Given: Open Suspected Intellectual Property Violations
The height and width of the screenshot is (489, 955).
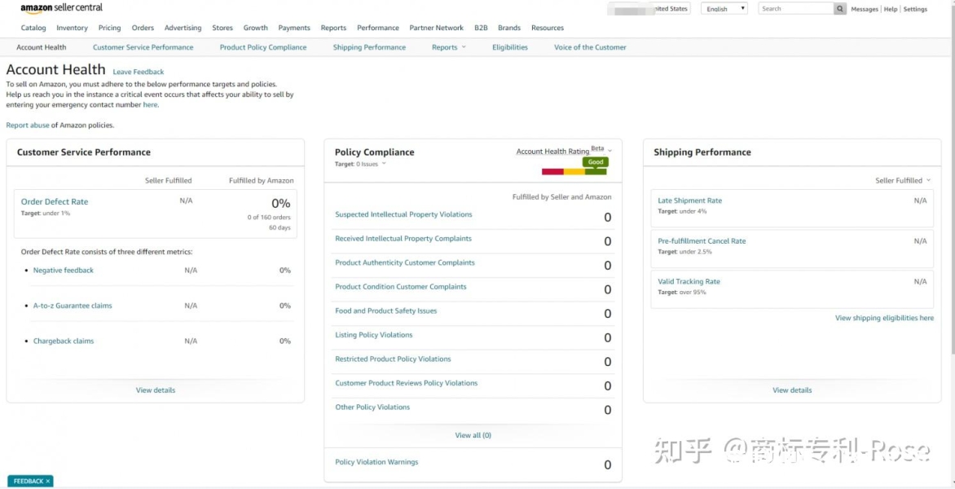Looking at the screenshot, I should point(404,214).
